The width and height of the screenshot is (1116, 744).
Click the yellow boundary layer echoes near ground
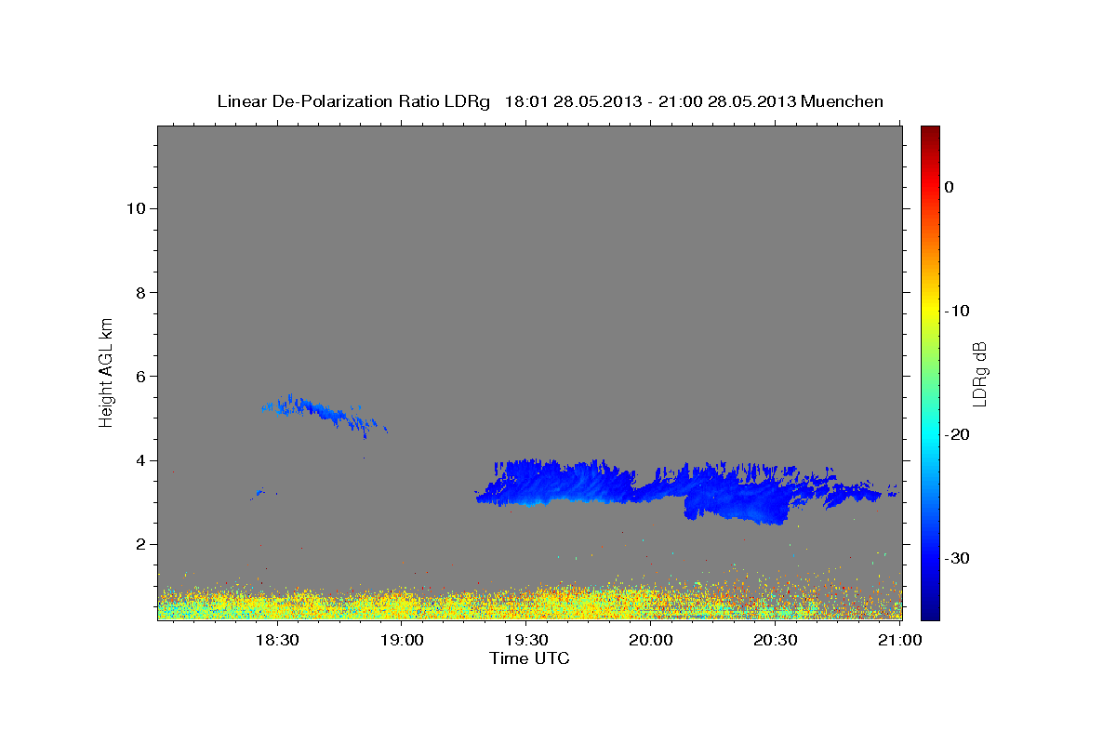(529, 603)
